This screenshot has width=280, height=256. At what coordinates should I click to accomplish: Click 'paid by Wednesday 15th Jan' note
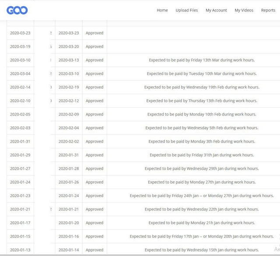tap(202, 250)
